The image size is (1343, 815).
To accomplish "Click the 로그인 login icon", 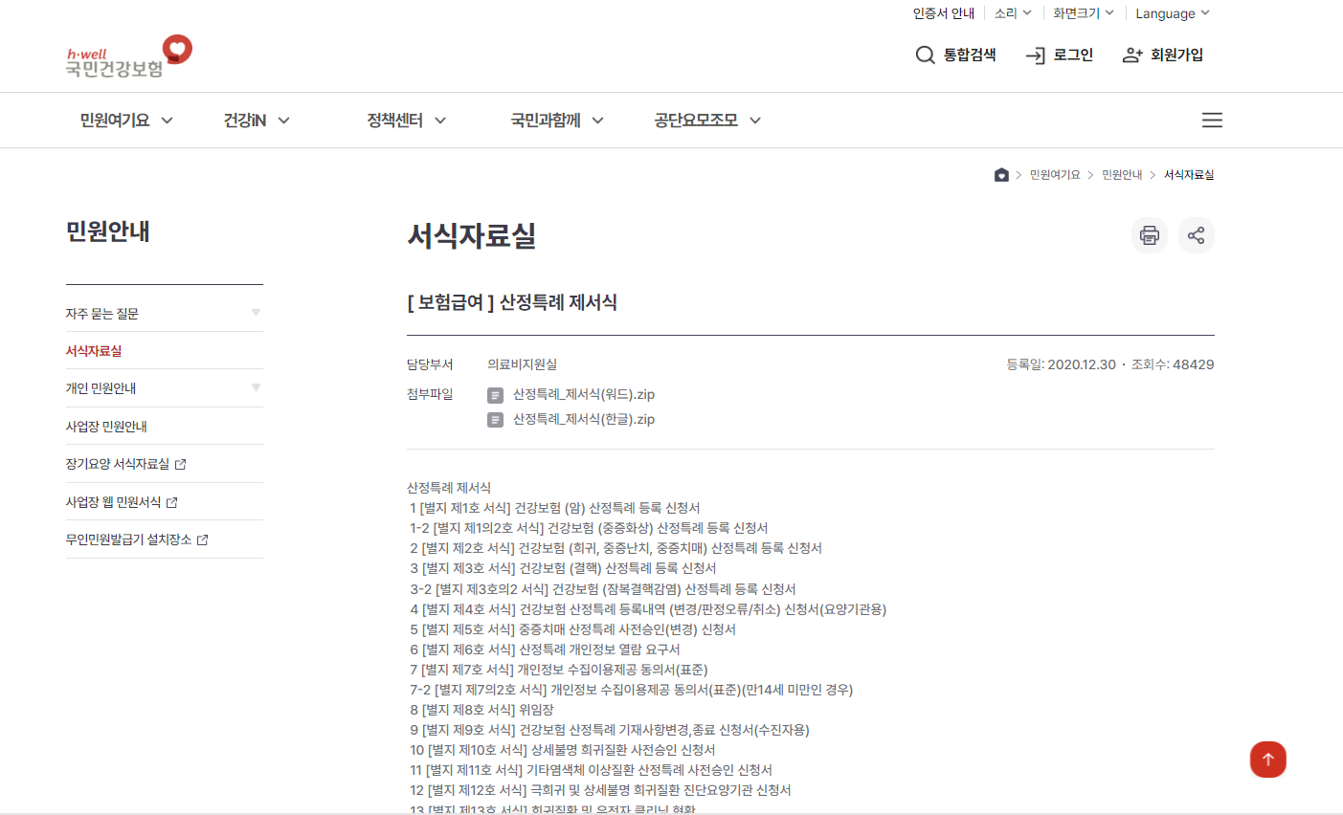I will (1035, 55).
